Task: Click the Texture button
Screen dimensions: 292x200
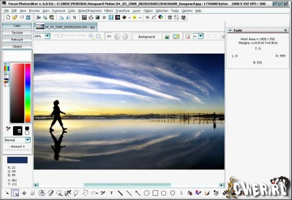Action: click(17, 33)
